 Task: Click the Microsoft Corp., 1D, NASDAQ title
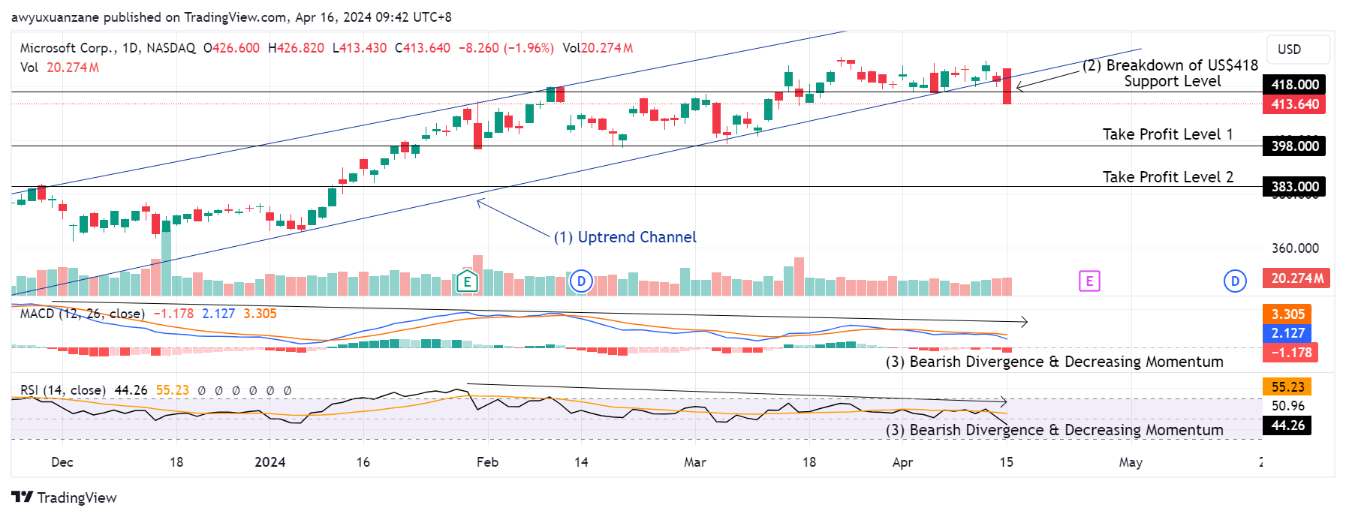(x=107, y=48)
